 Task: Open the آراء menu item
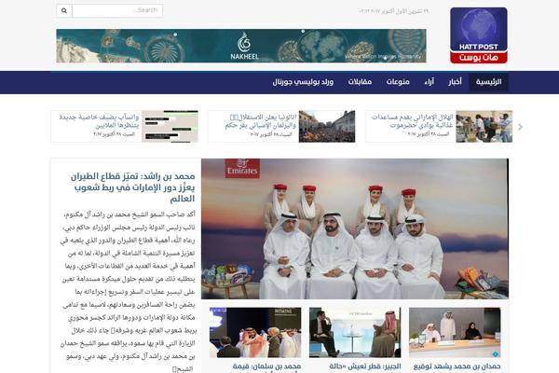coord(429,82)
